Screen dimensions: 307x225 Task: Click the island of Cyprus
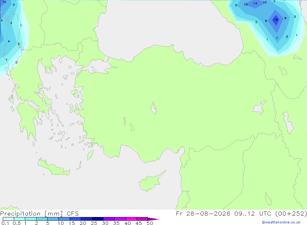pyautogui.click(x=151, y=182)
